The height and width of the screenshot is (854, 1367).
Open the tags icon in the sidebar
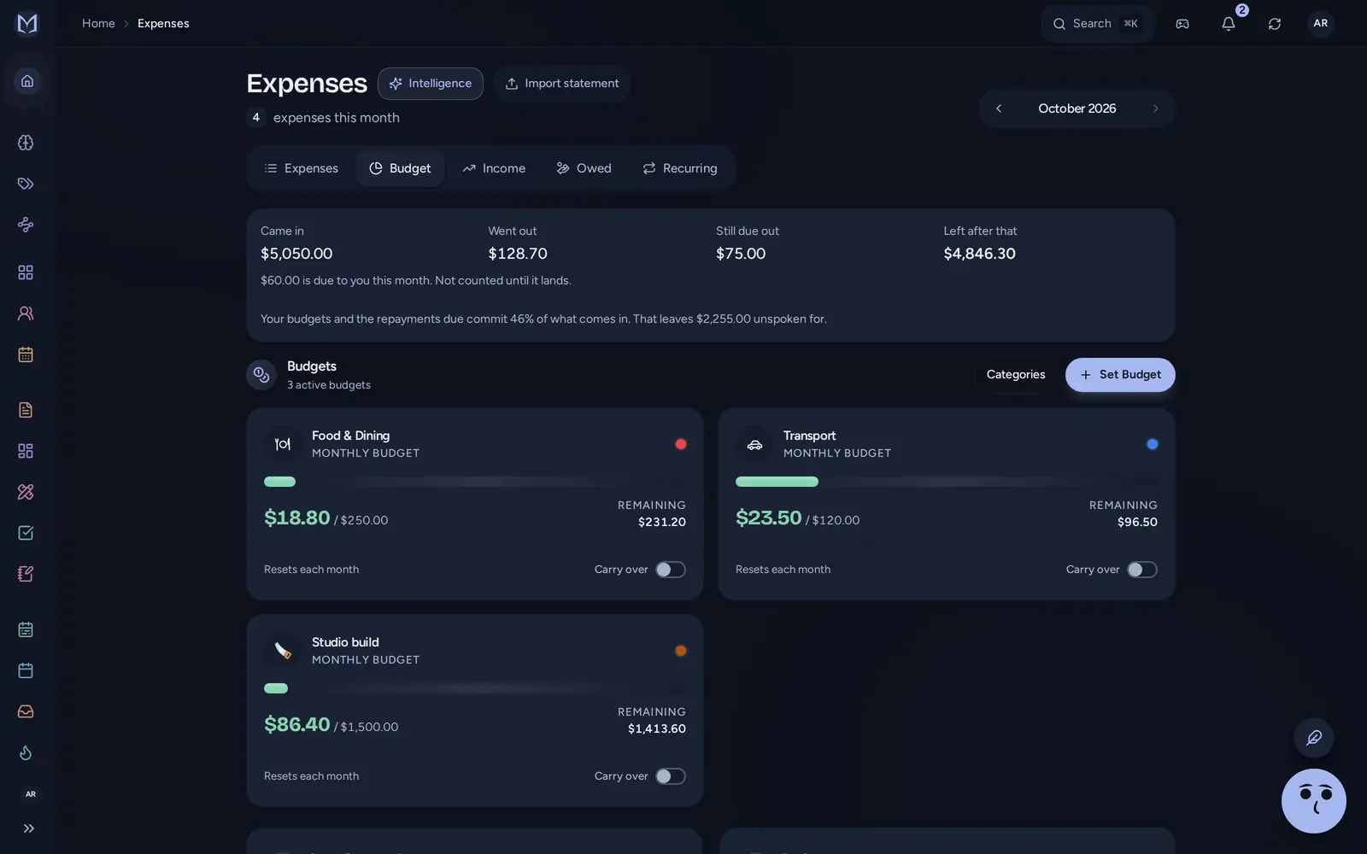click(26, 184)
